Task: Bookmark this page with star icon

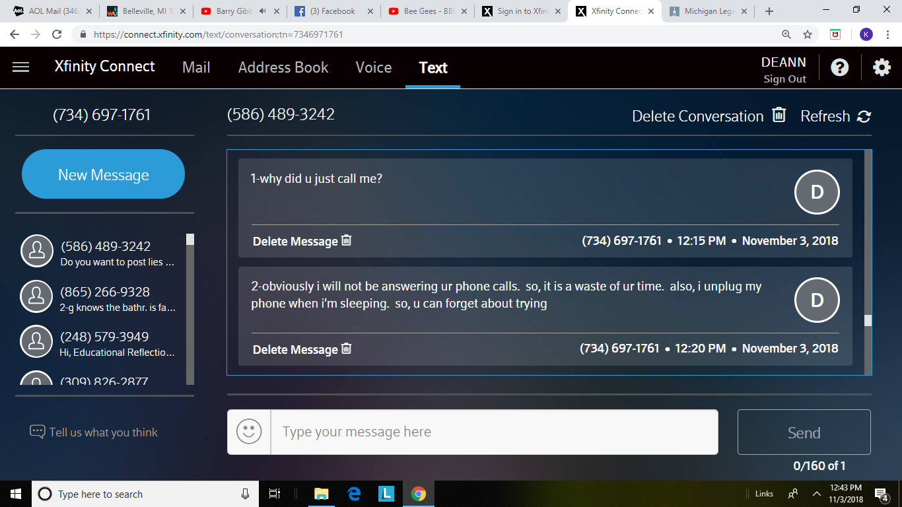Action: pyautogui.click(x=807, y=34)
